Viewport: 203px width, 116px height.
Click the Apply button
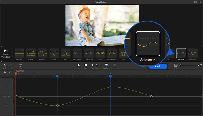(x=158, y=67)
